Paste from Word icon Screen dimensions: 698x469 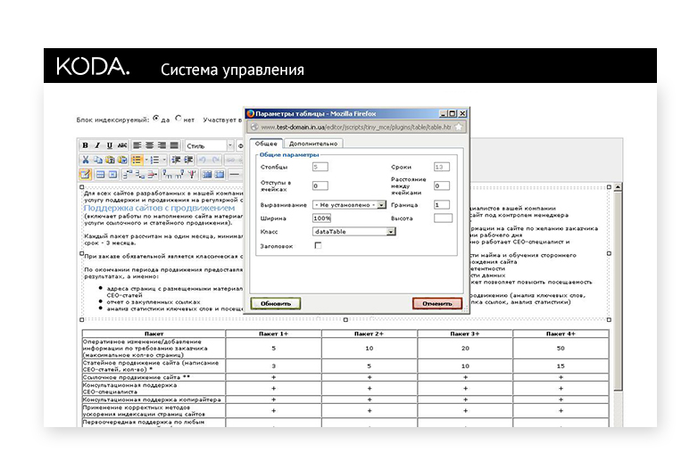point(122,160)
